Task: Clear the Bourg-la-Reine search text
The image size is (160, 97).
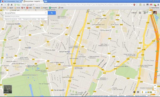Action: click(46, 13)
